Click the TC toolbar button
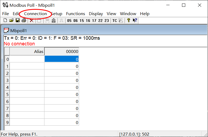This screenshot has height=137, width=208. (x=115, y=21)
